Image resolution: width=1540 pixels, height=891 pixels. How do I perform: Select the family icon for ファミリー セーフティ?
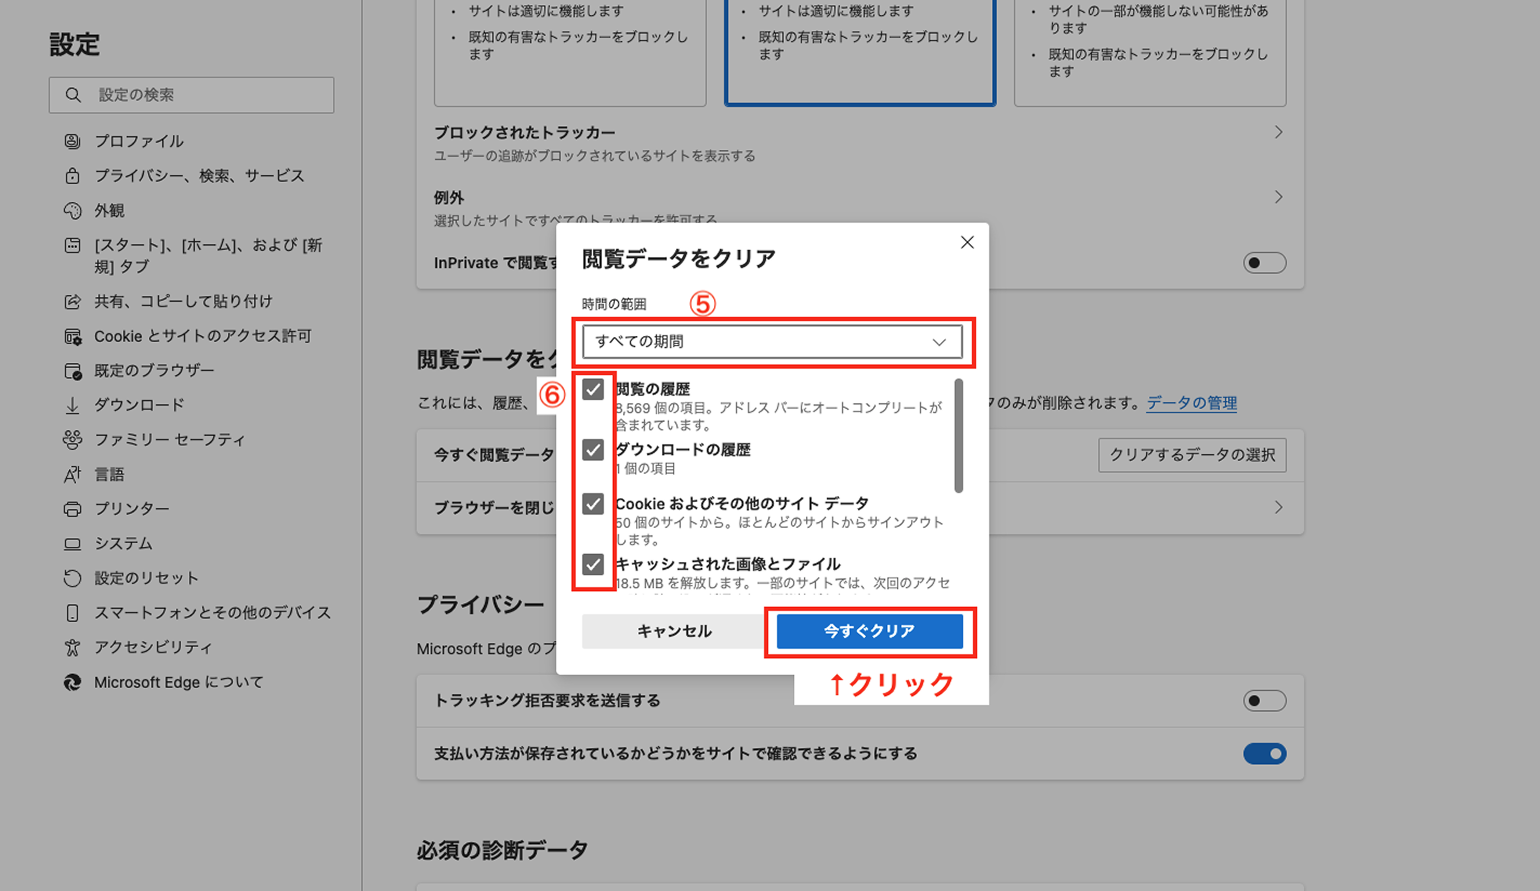[73, 439]
